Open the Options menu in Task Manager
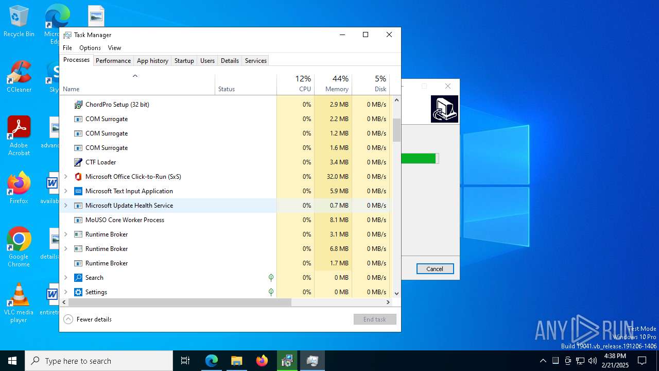659x371 pixels. pyautogui.click(x=90, y=48)
